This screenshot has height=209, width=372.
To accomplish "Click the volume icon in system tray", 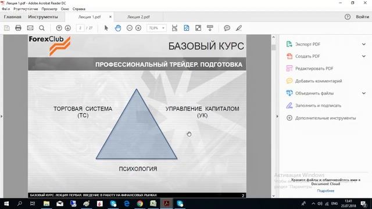I will coord(320,204).
